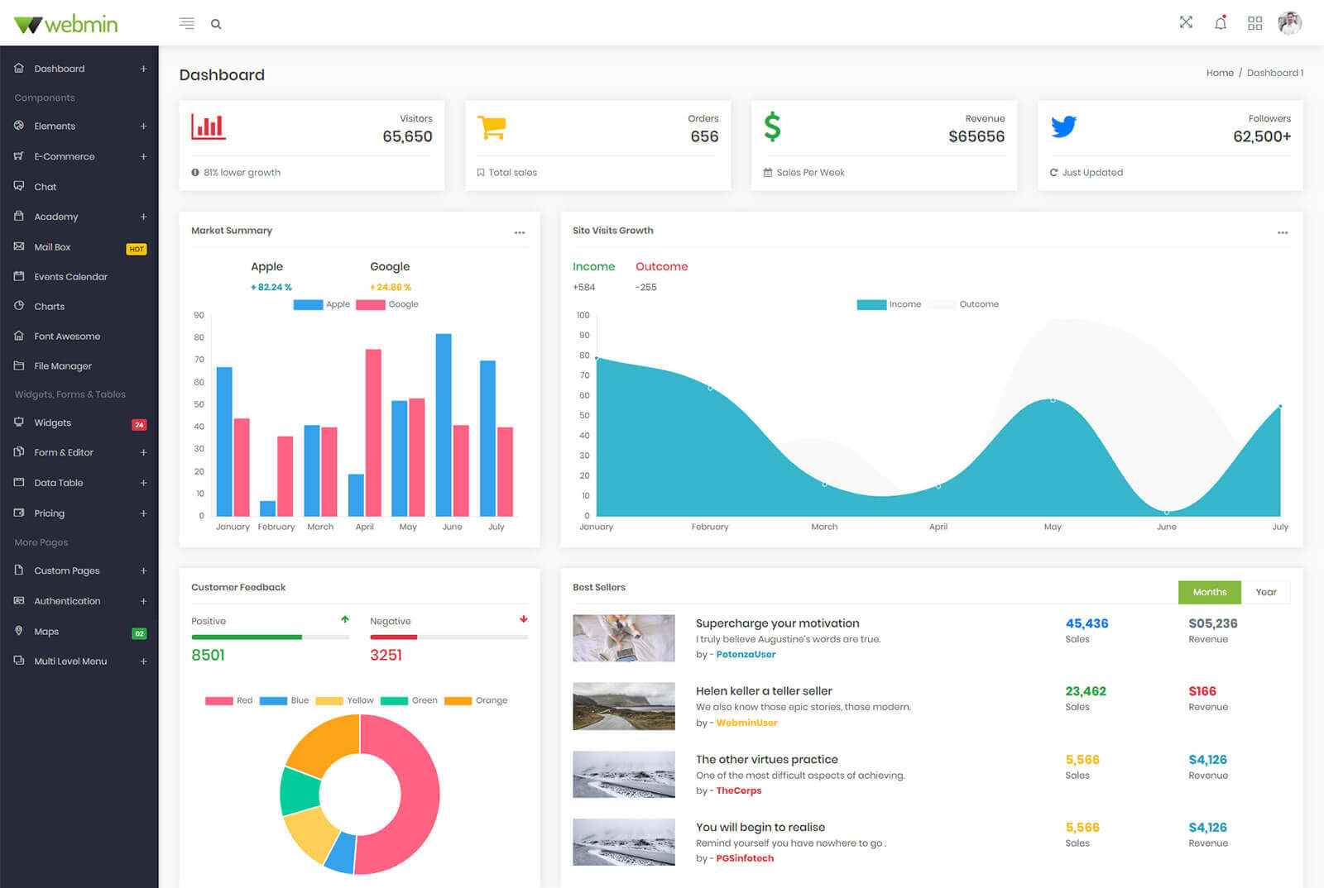The image size is (1324, 888).
Task: Click the user profile avatar
Action: [1289, 23]
